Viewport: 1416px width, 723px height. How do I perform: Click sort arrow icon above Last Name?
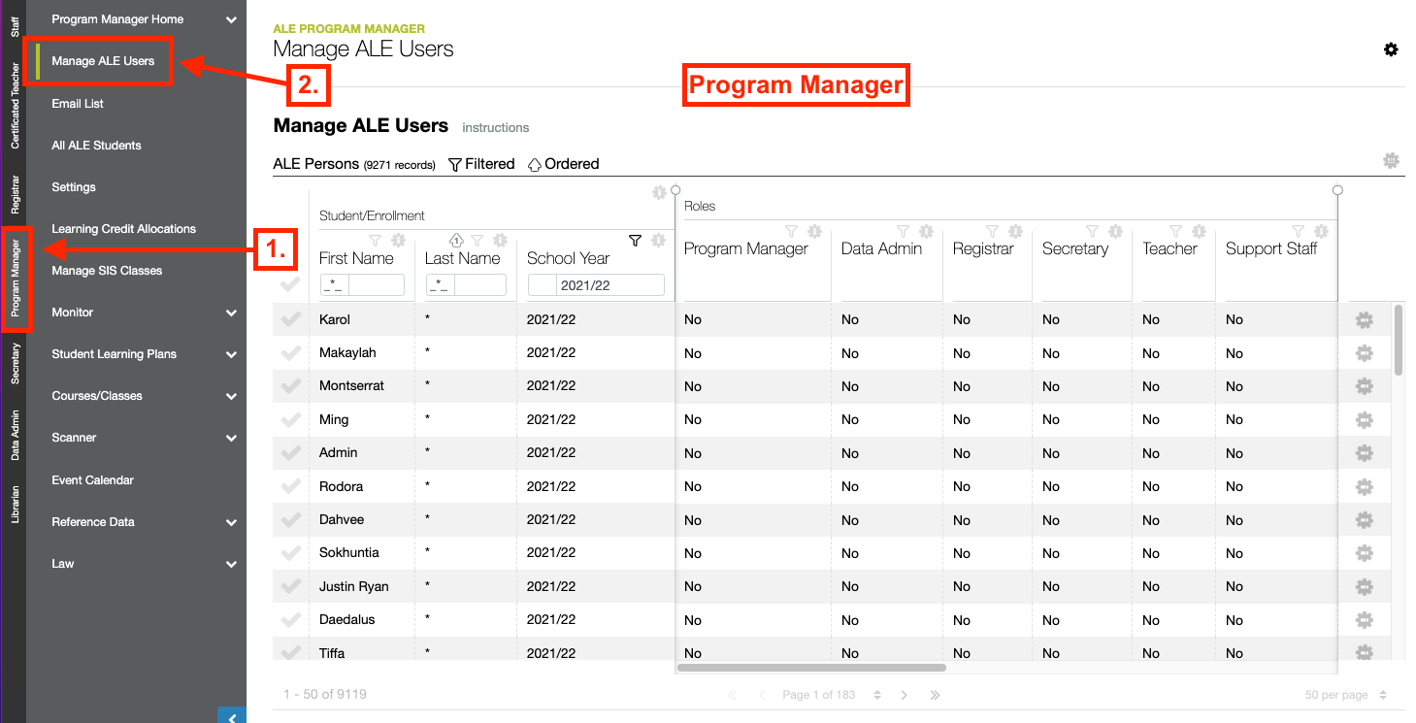click(x=456, y=240)
